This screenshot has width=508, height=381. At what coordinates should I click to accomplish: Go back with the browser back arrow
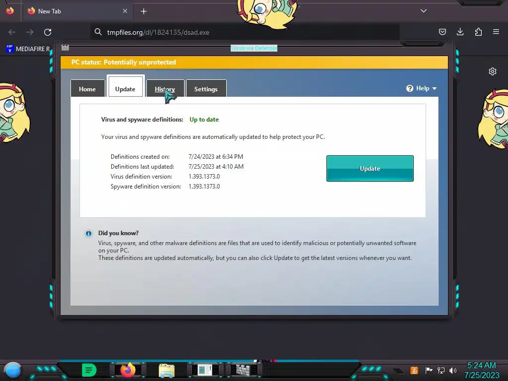point(12,32)
